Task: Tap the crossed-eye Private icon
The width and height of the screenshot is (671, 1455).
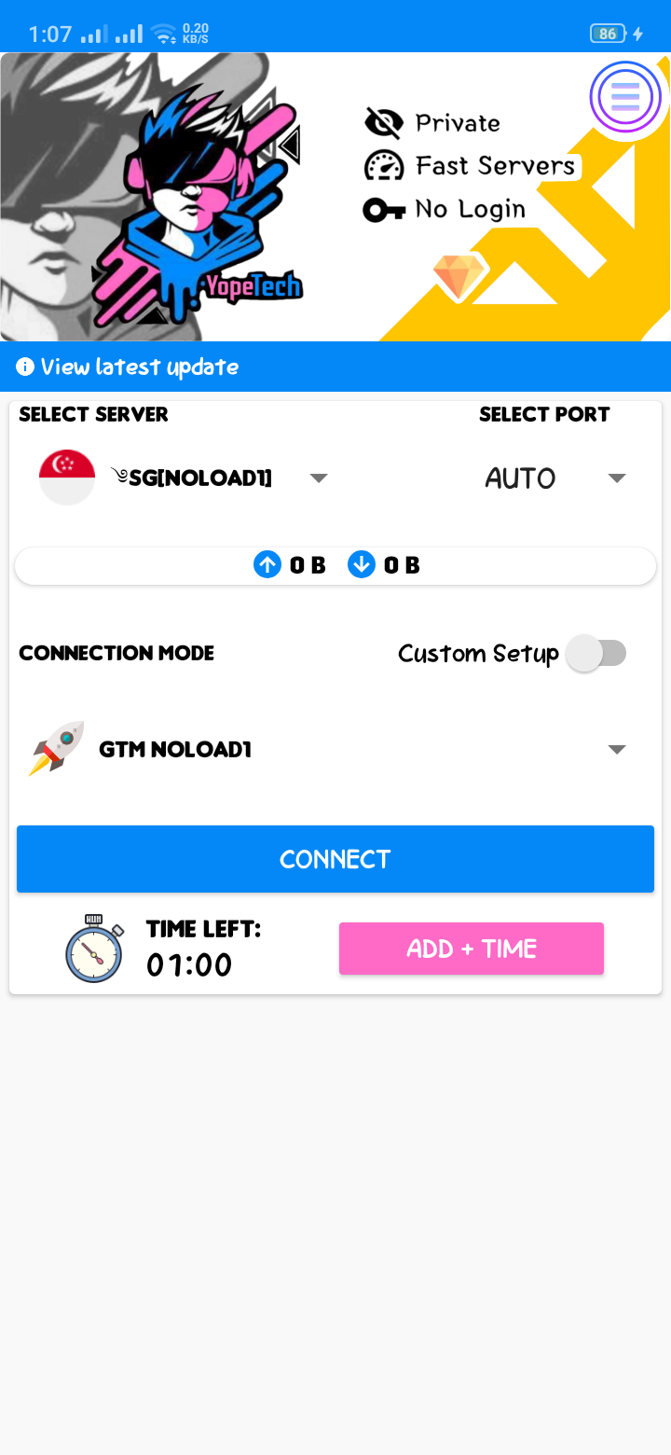Action: point(383,122)
